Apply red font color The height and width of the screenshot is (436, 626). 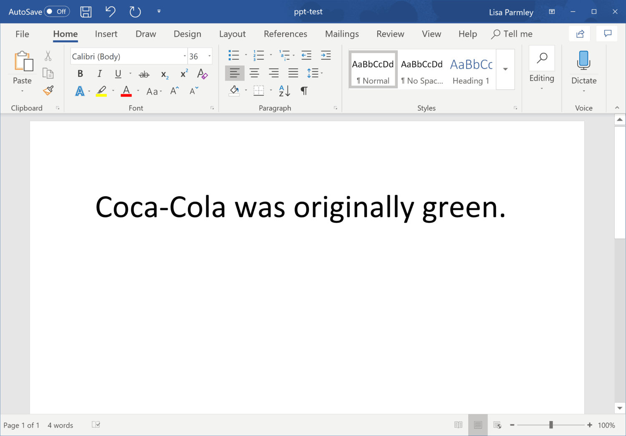126,91
